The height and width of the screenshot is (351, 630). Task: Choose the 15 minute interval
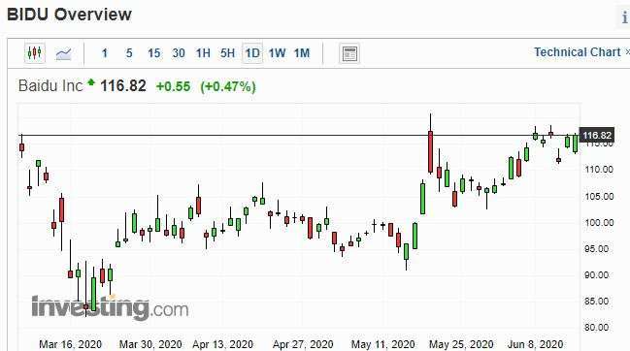(x=154, y=53)
